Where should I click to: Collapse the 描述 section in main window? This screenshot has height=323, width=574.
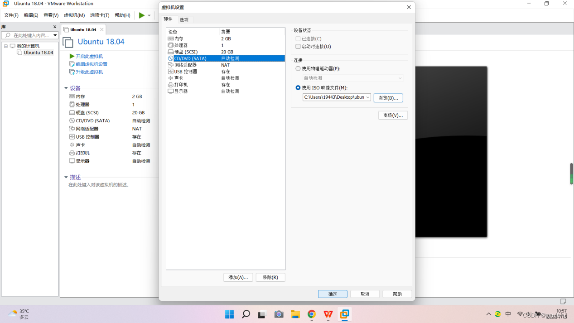66,177
